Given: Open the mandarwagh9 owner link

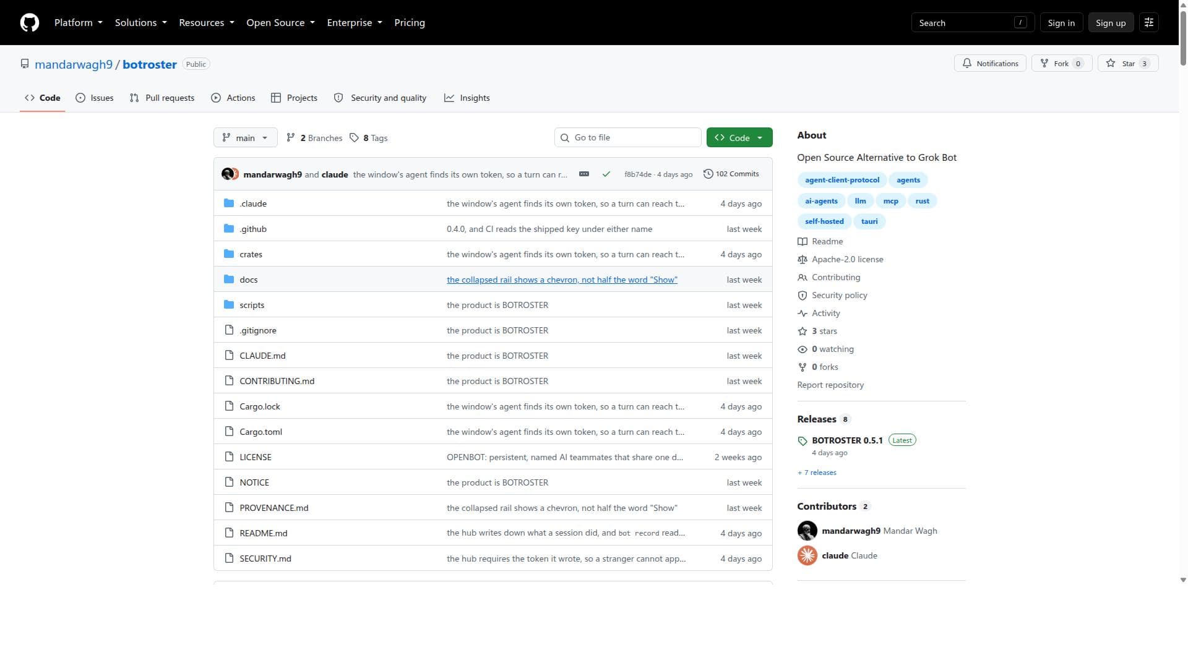Looking at the screenshot, I should [74, 64].
